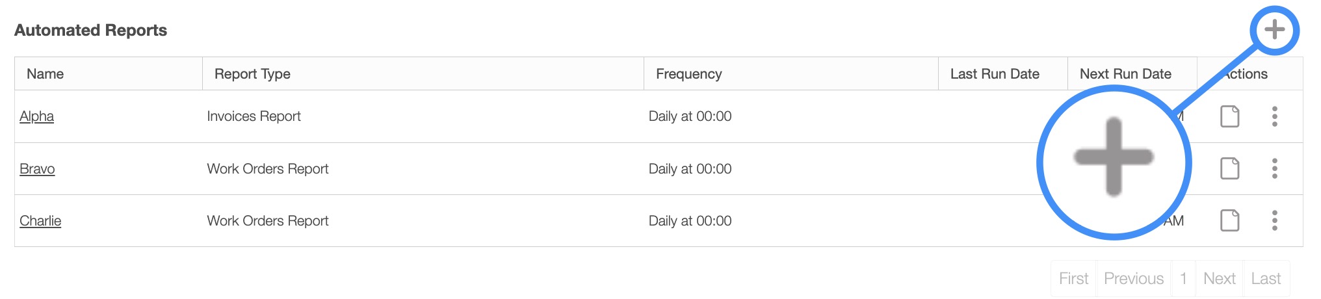Click the add automated report plus icon
1321x299 pixels.
[1274, 29]
